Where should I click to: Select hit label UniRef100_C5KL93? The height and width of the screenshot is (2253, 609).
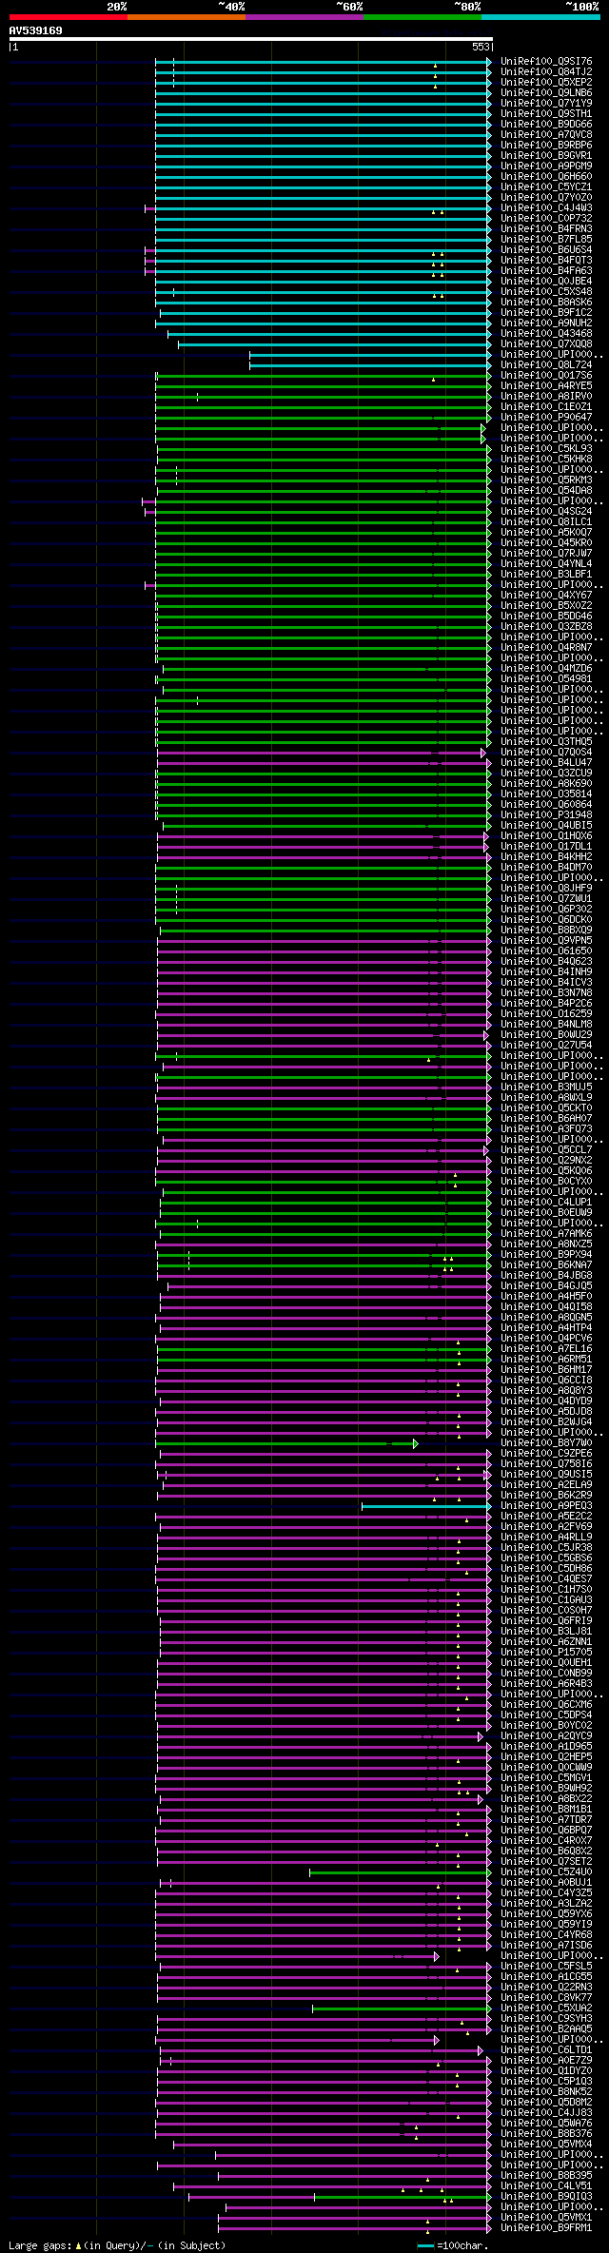tap(546, 448)
